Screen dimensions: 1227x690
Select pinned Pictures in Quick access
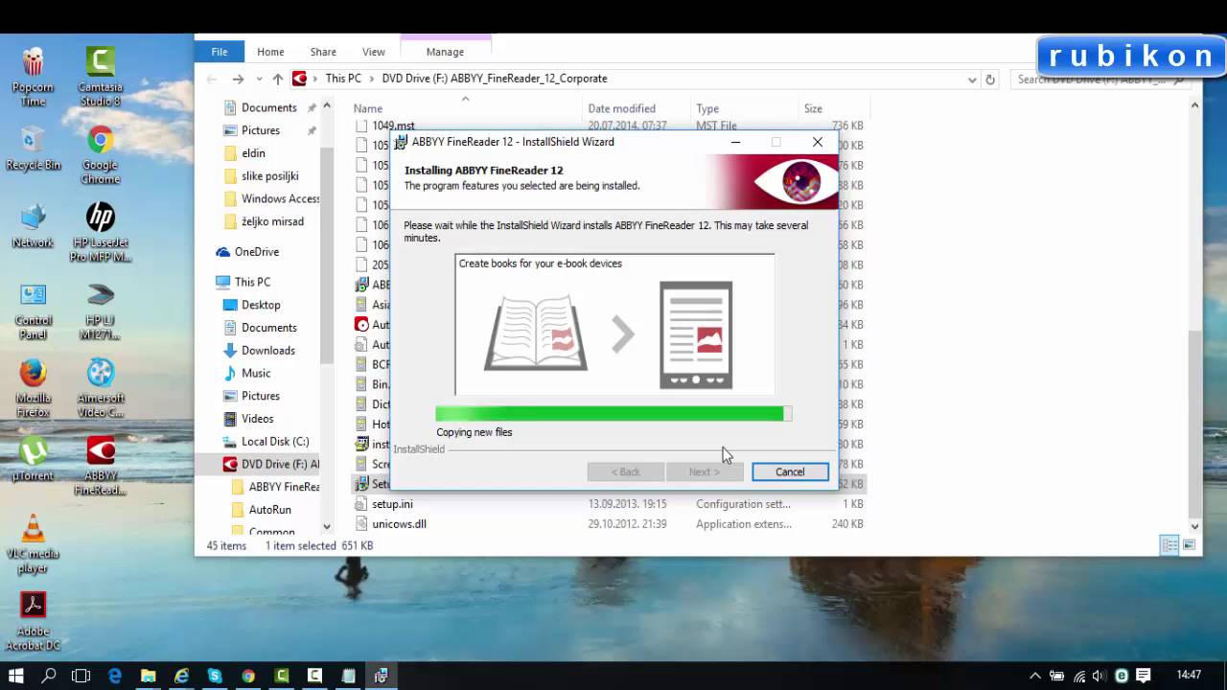click(x=260, y=130)
